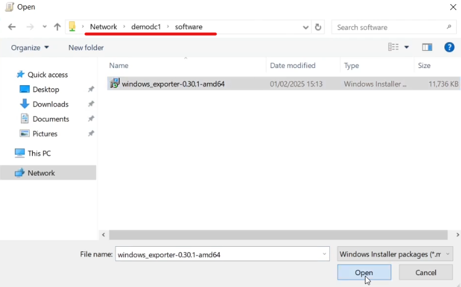Refresh the software folder listing

pos(318,27)
